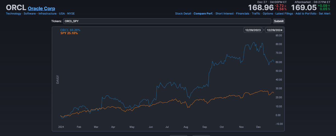Click the SPY 25.18% legend label
The height and width of the screenshot is (136, 336).
coord(69,33)
